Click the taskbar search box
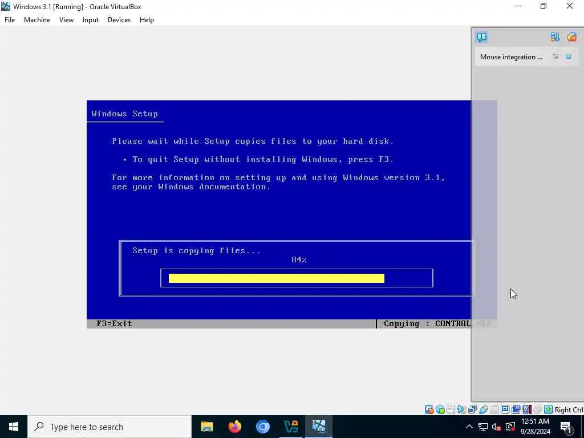Image resolution: width=584 pixels, height=438 pixels. (x=109, y=427)
